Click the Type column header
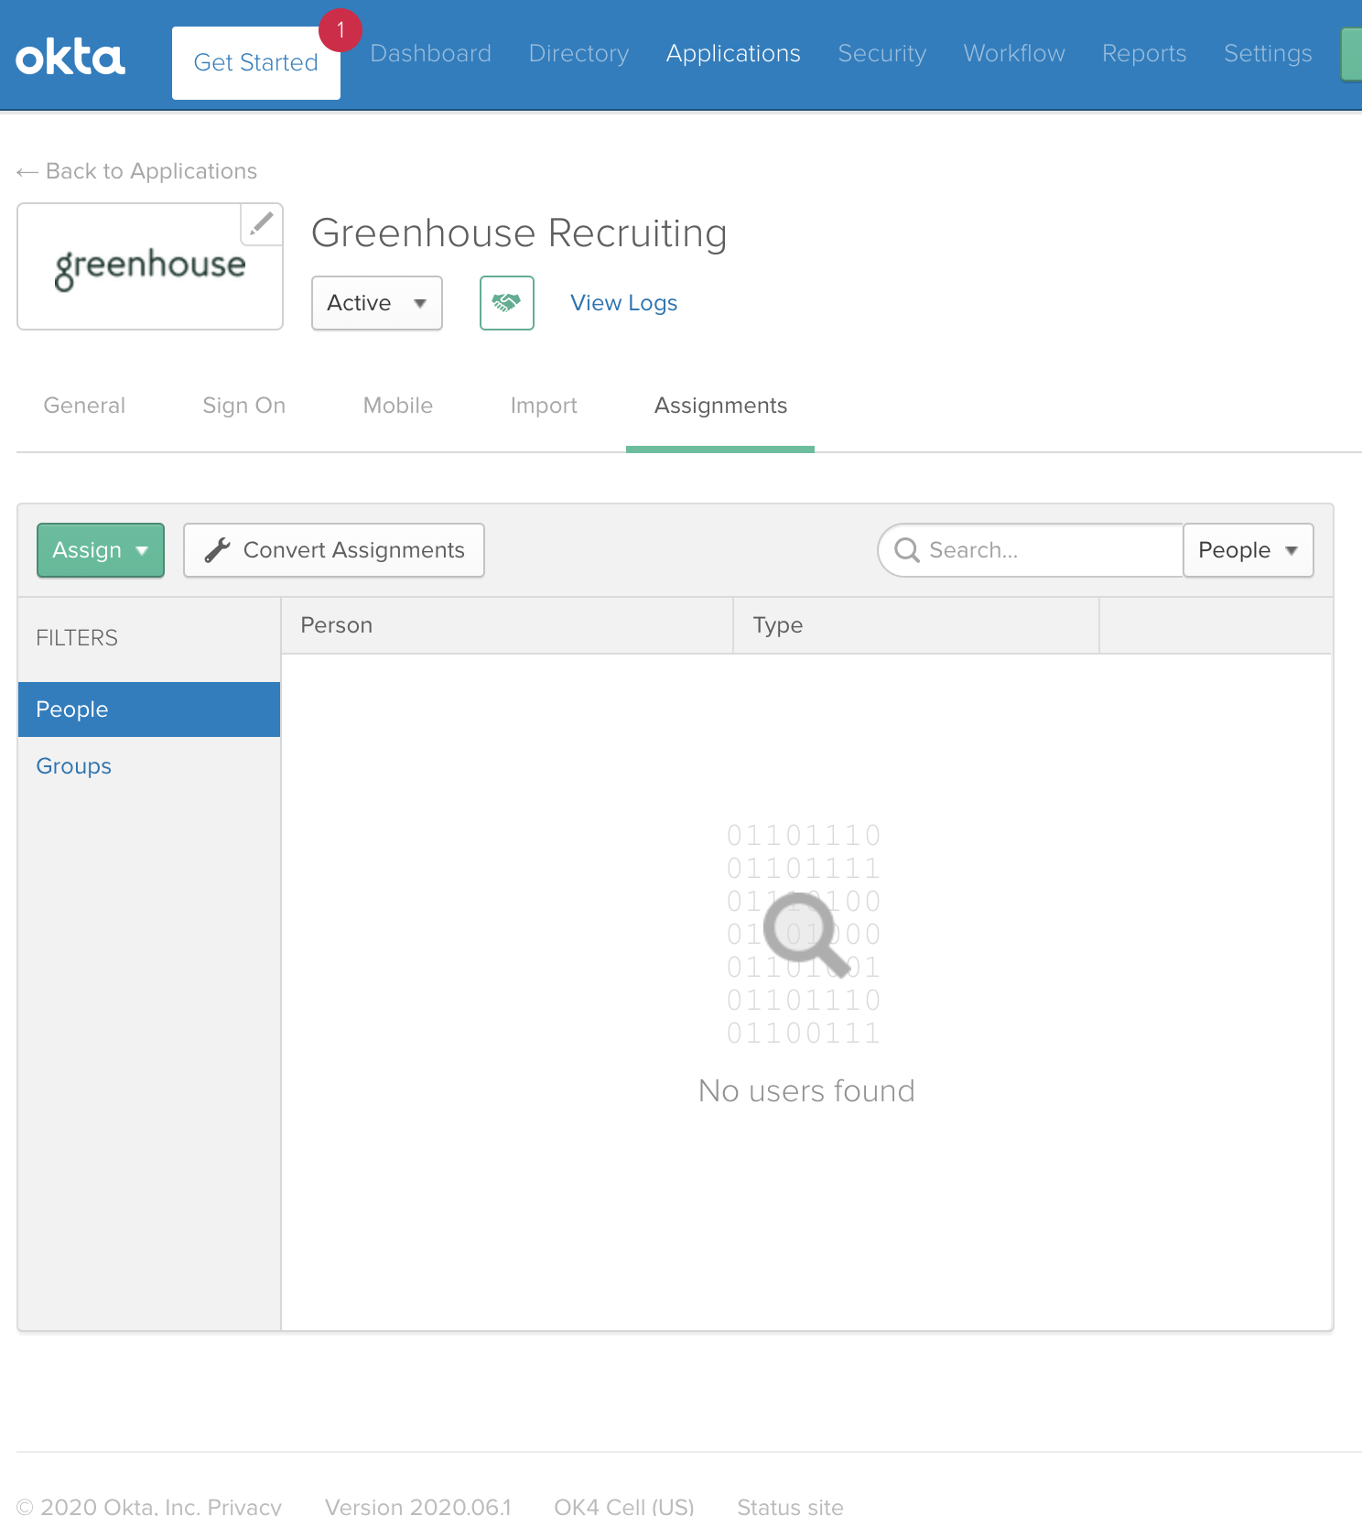This screenshot has height=1516, width=1362. 916,625
